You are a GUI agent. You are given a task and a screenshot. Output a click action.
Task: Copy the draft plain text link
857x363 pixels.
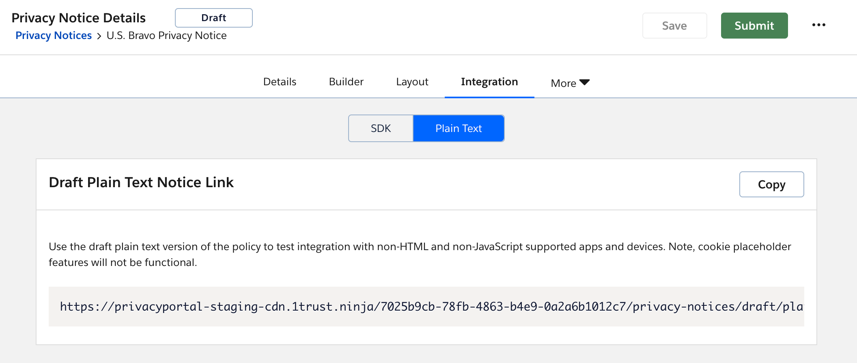click(771, 184)
